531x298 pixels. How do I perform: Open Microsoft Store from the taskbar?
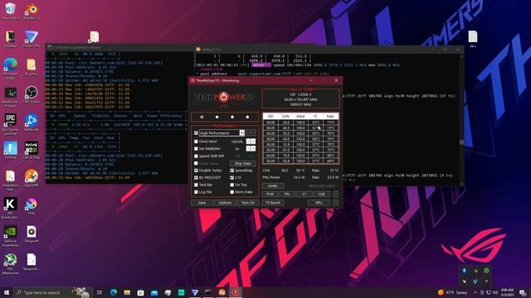point(140,292)
